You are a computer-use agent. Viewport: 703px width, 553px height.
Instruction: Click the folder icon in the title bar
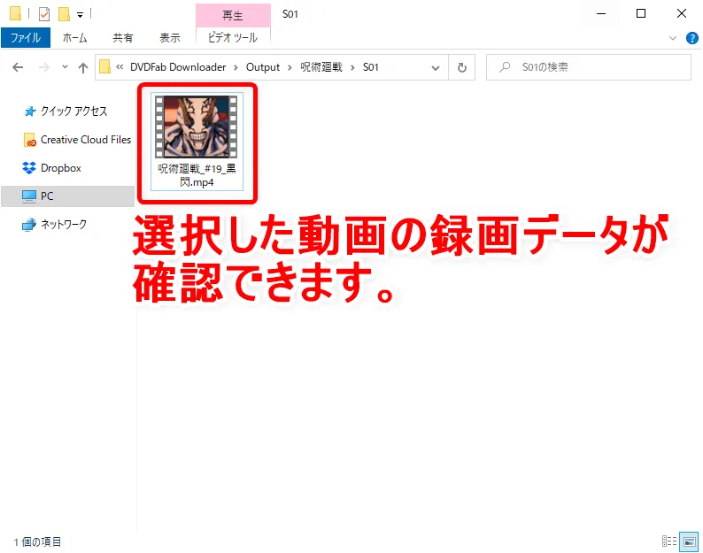[15, 14]
